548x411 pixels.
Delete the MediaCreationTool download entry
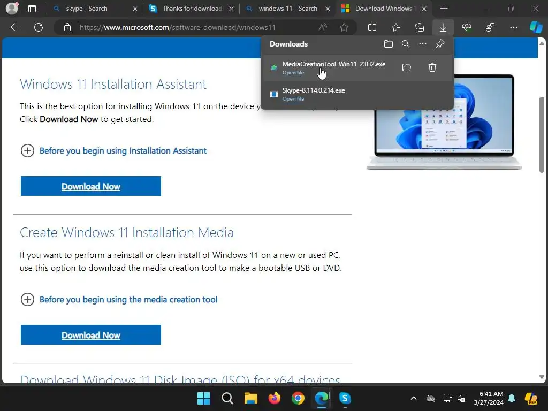click(x=432, y=67)
